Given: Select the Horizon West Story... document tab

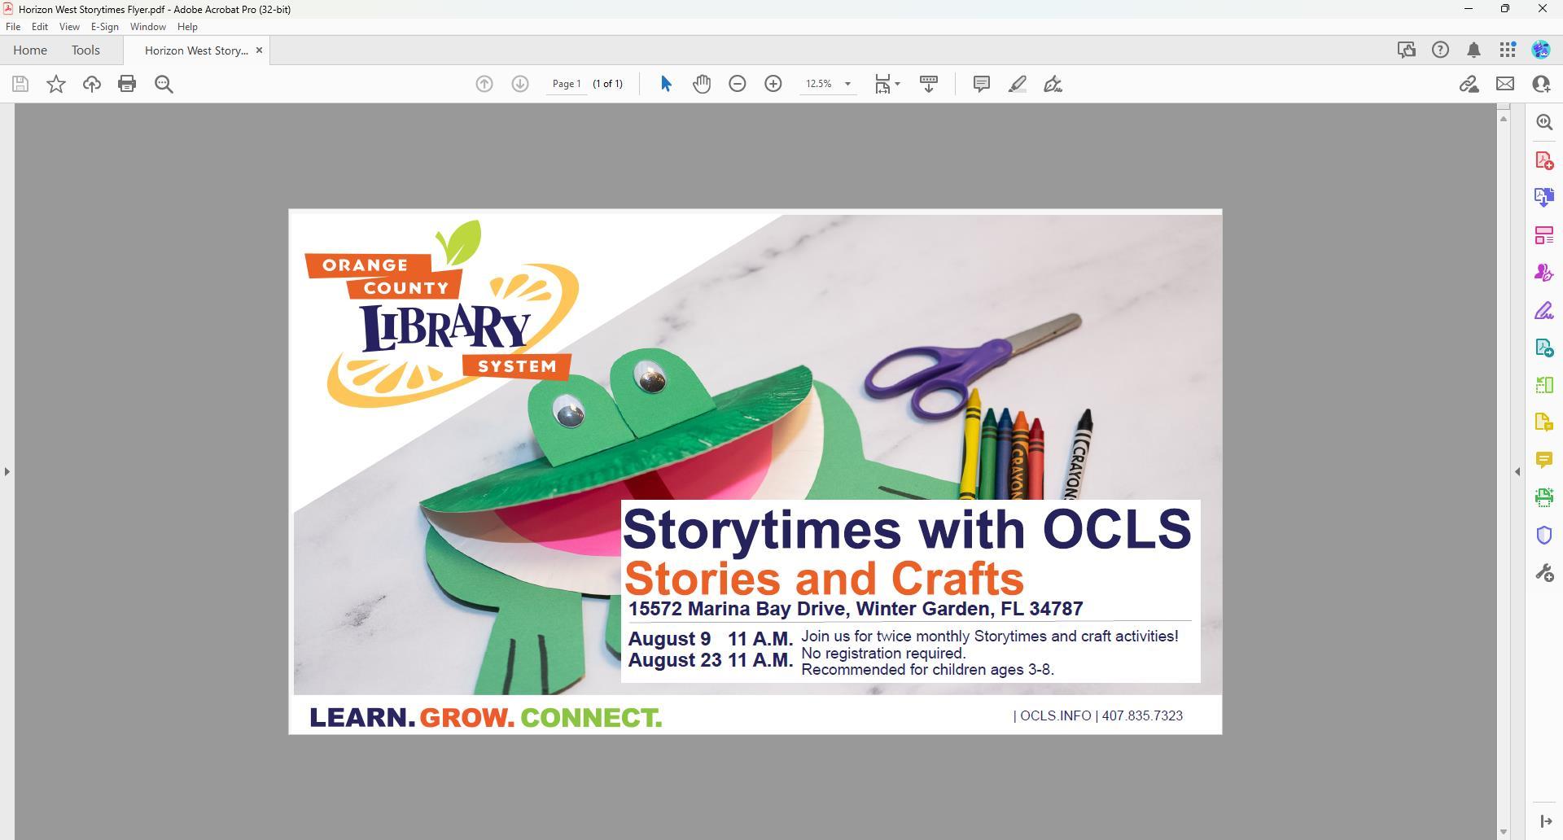Looking at the screenshot, I should coord(196,50).
